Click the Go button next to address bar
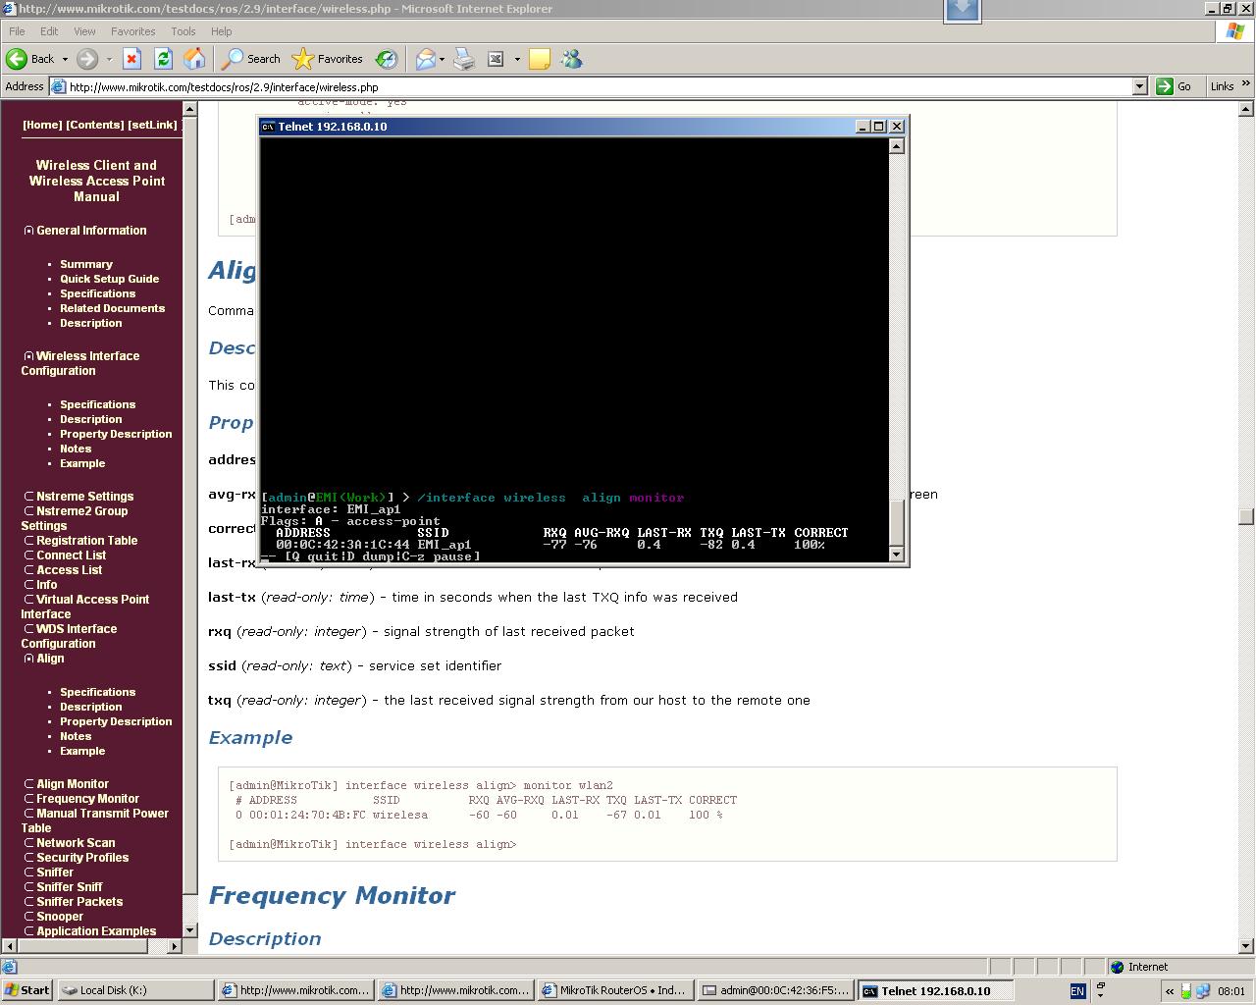The width and height of the screenshot is (1256, 1005). (x=1175, y=86)
